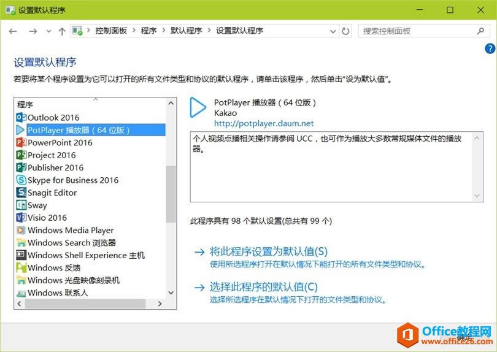
Task: Select Windows Media Player entry
Action: (x=71, y=230)
